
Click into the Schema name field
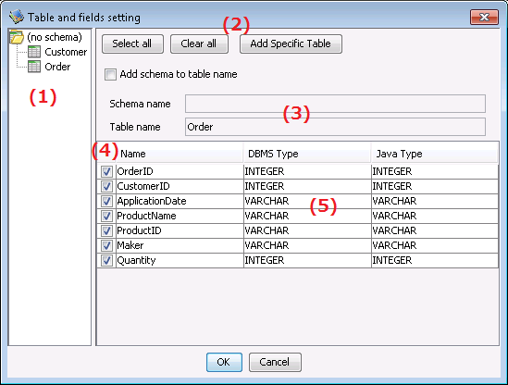(335, 104)
